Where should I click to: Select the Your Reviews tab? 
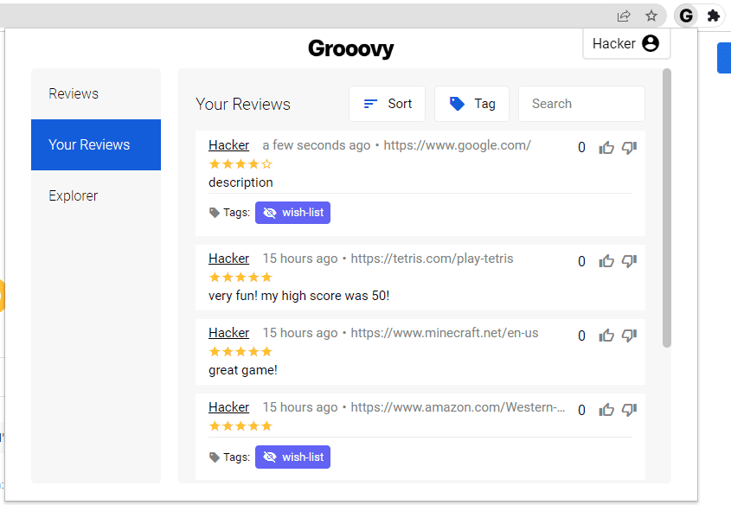[x=96, y=145]
